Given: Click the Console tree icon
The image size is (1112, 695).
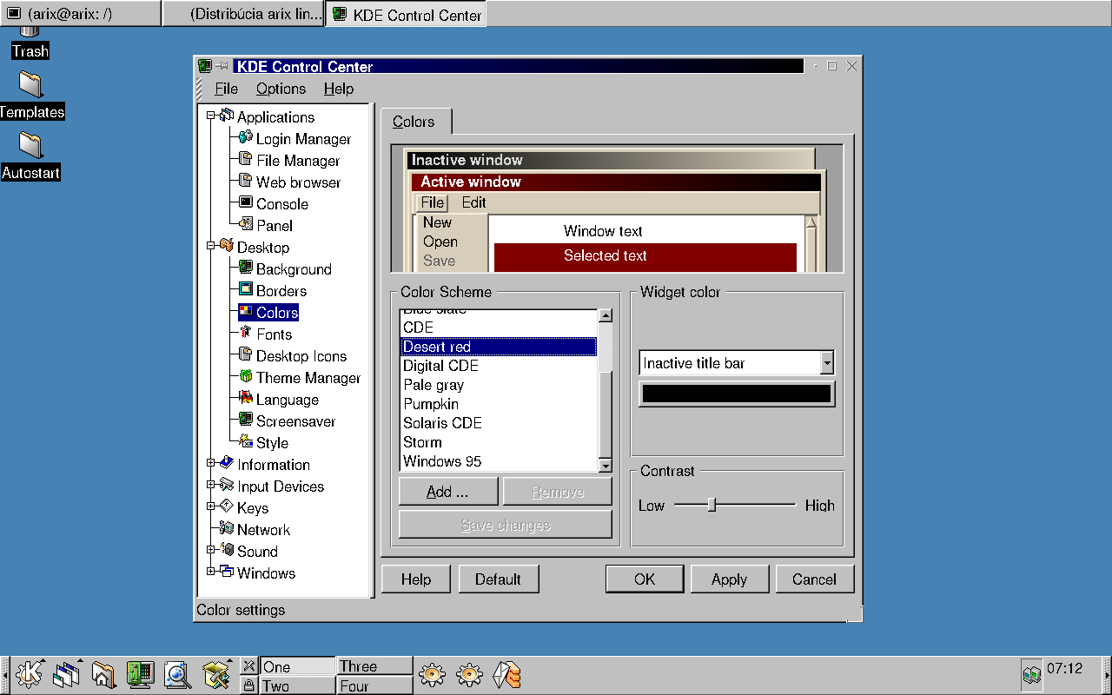Looking at the screenshot, I should tap(246, 203).
